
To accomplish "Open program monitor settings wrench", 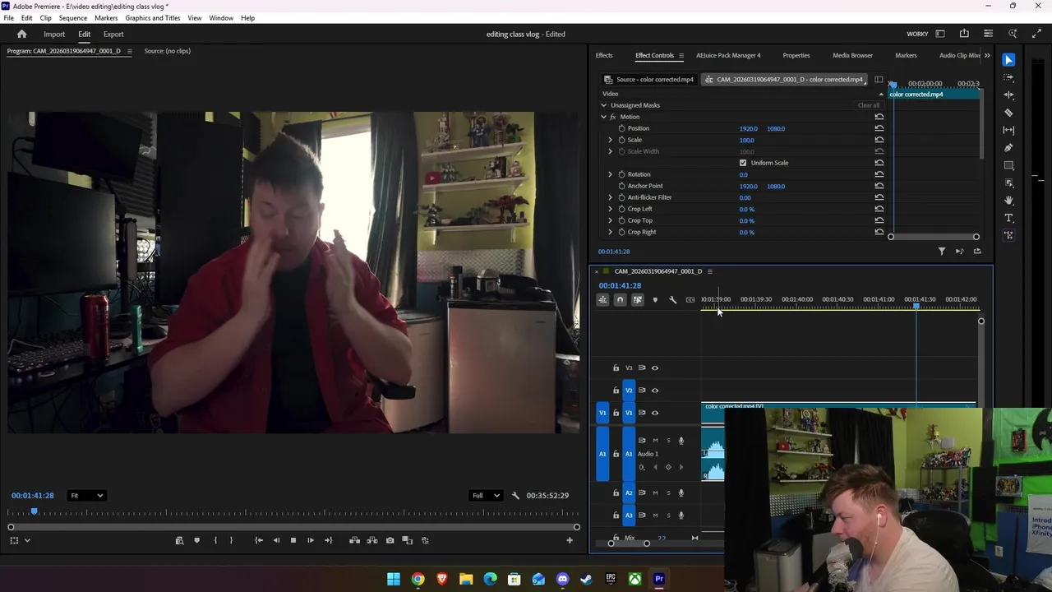I will (x=515, y=496).
